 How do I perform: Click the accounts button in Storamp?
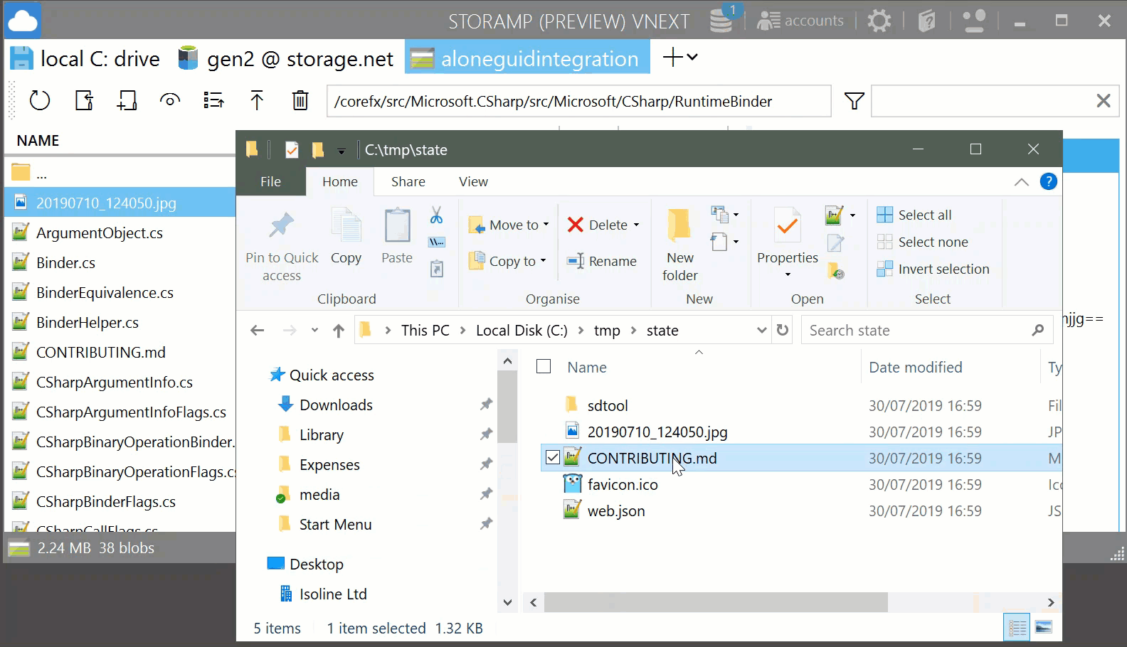(800, 21)
